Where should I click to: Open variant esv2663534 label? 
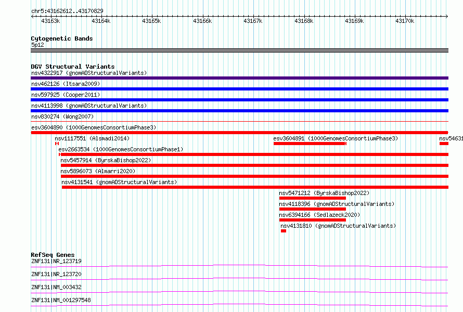click(x=121, y=149)
